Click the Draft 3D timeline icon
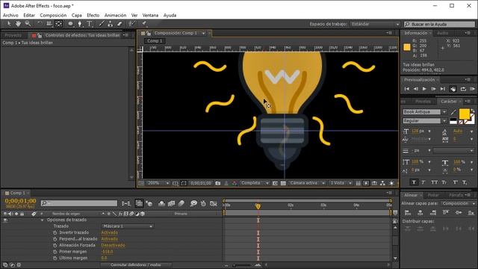The image size is (478, 269). click(x=149, y=203)
